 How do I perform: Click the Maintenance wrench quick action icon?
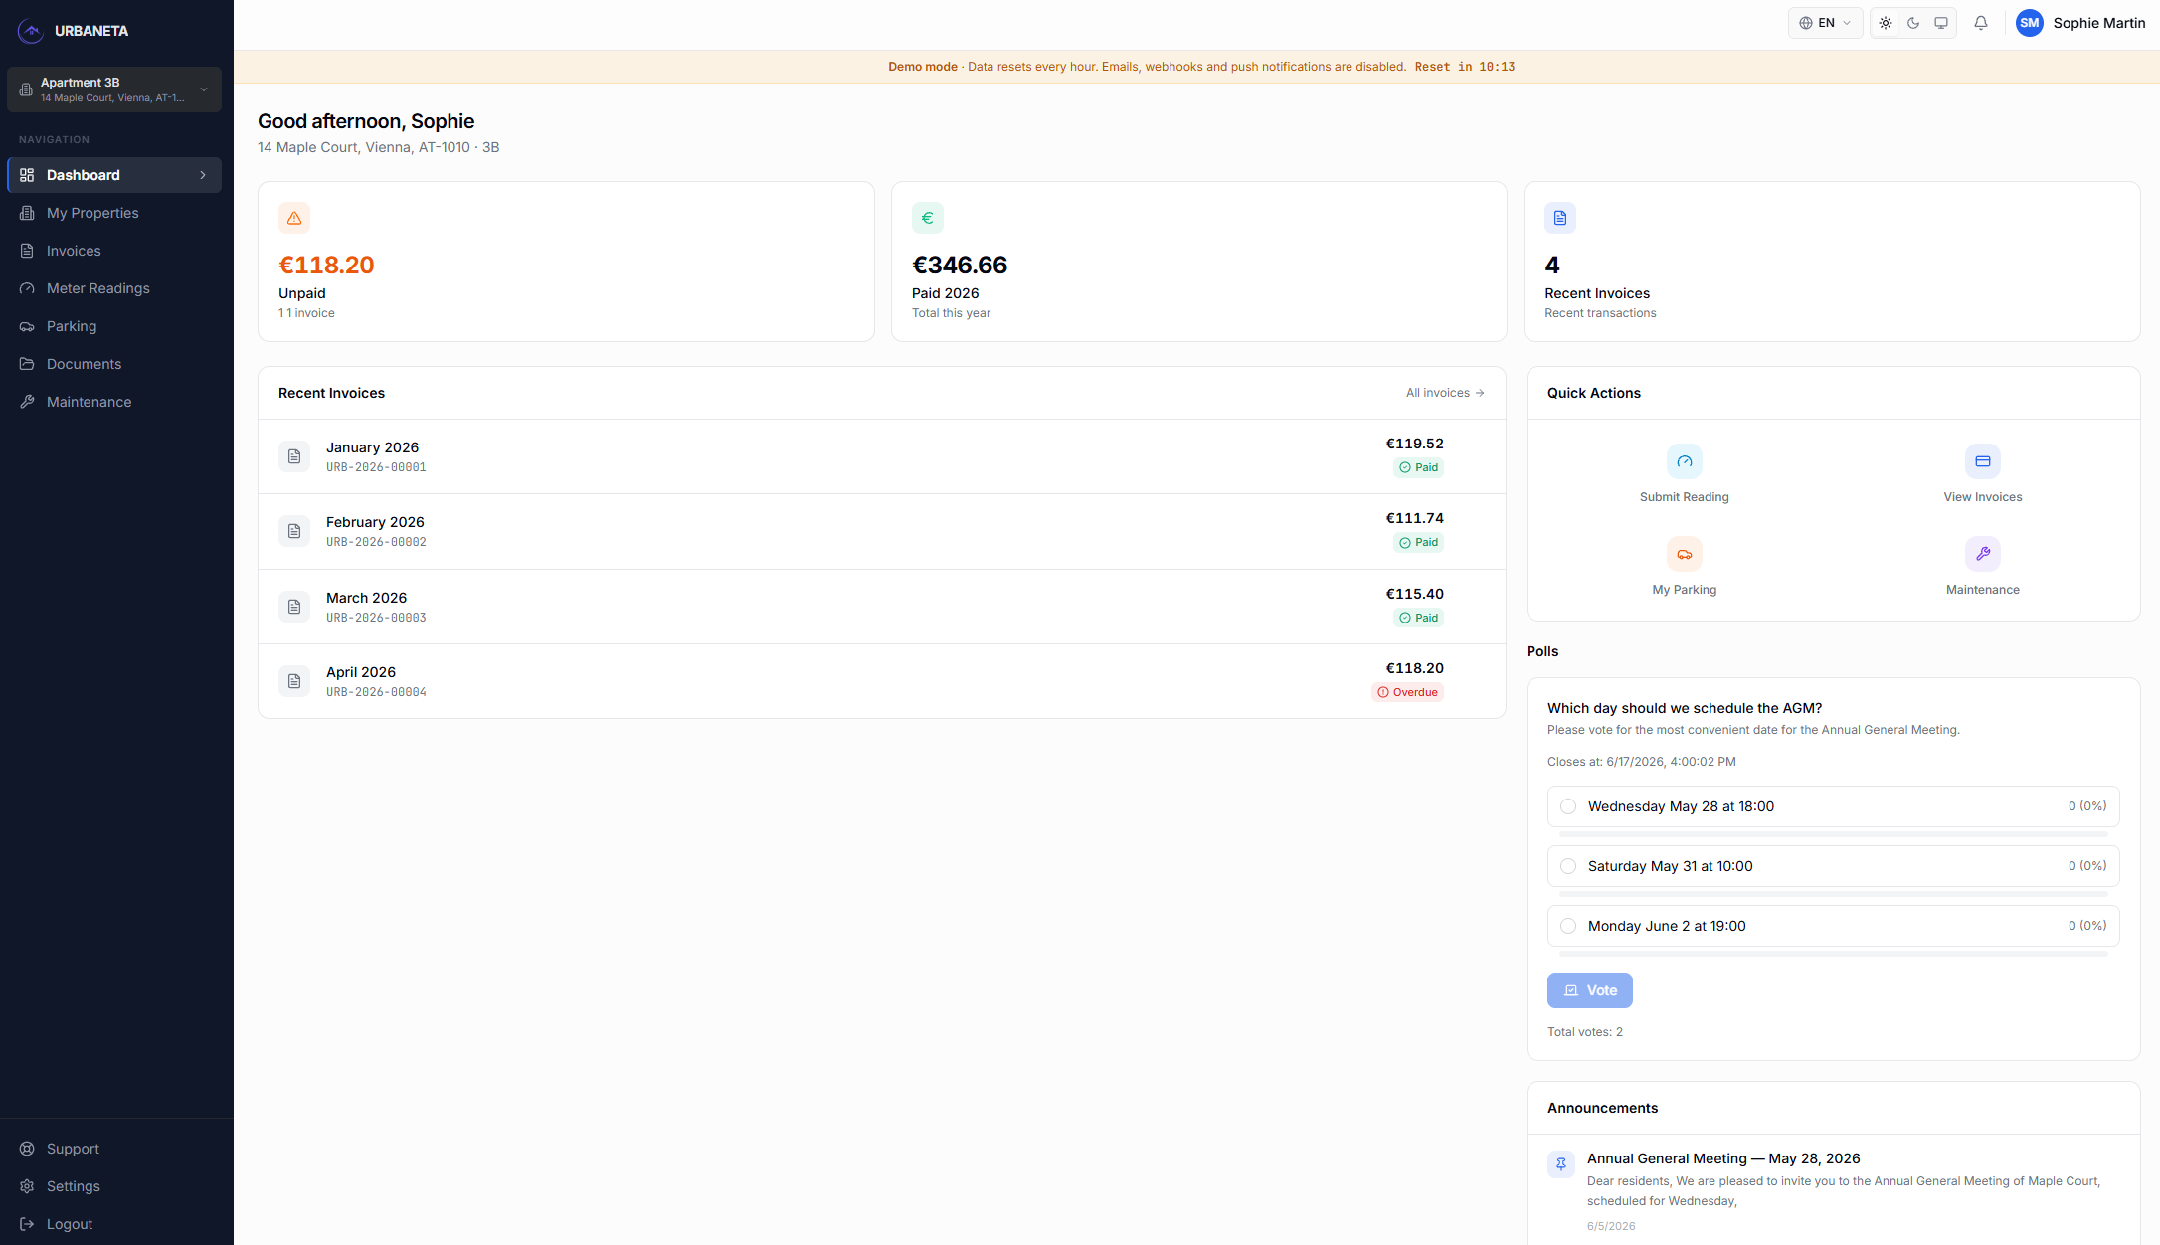(x=1983, y=554)
